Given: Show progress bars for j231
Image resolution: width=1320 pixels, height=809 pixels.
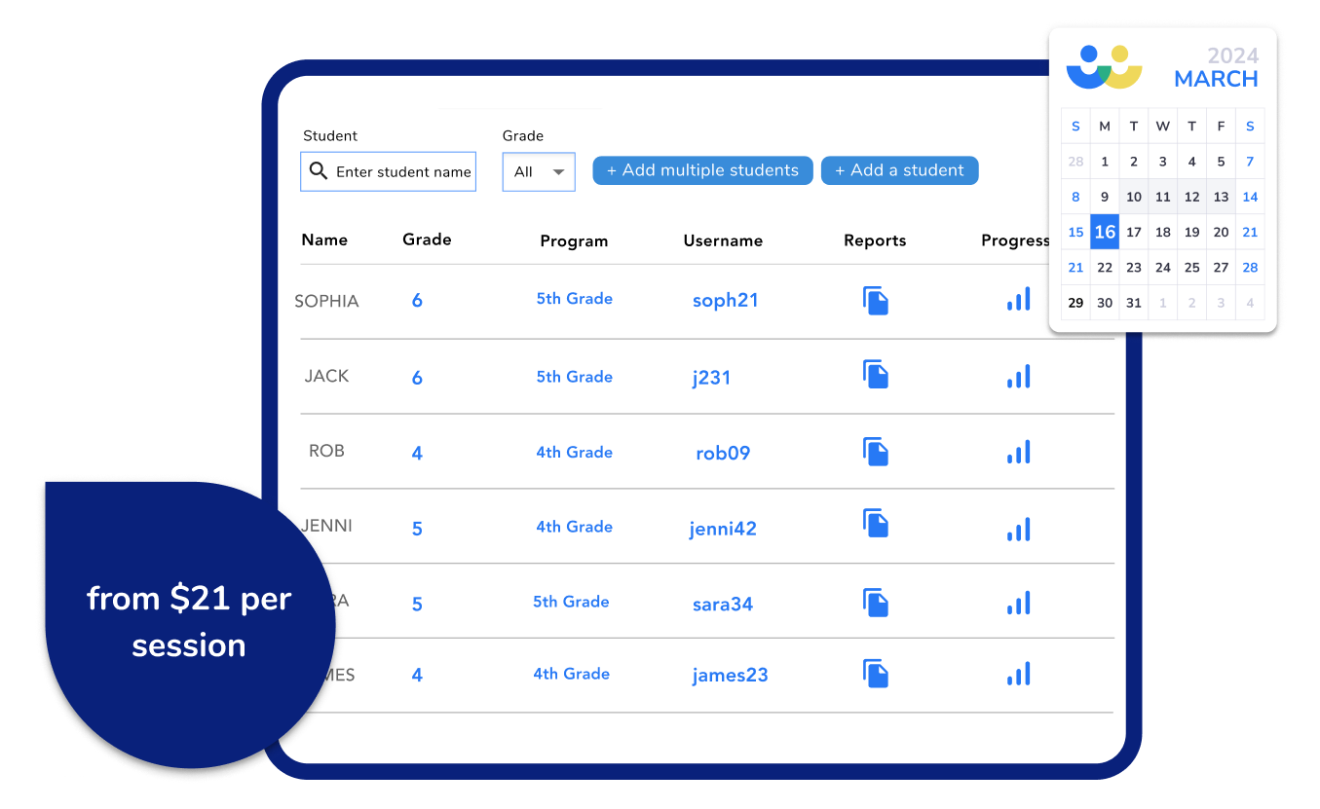Looking at the screenshot, I should 1018,377.
